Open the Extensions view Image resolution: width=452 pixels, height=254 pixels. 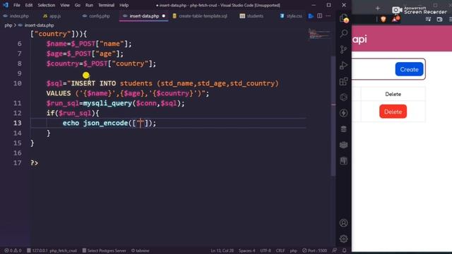point(344,81)
